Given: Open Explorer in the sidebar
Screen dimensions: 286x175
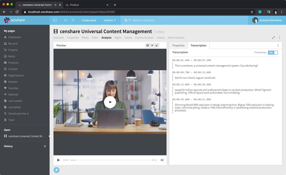Looking at the screenshot, I should [13, 82].
